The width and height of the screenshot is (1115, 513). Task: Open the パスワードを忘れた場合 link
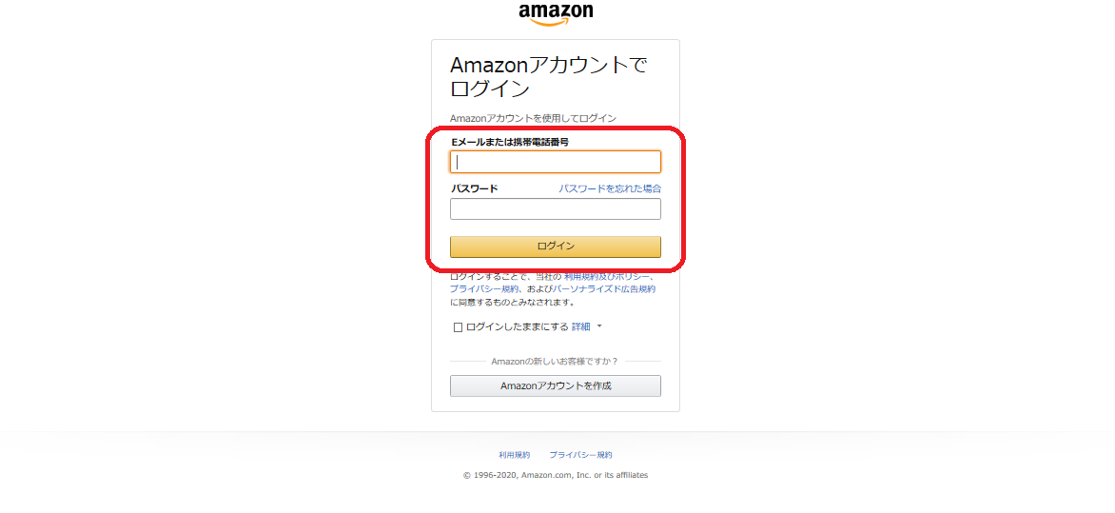(x=610, y=188)
